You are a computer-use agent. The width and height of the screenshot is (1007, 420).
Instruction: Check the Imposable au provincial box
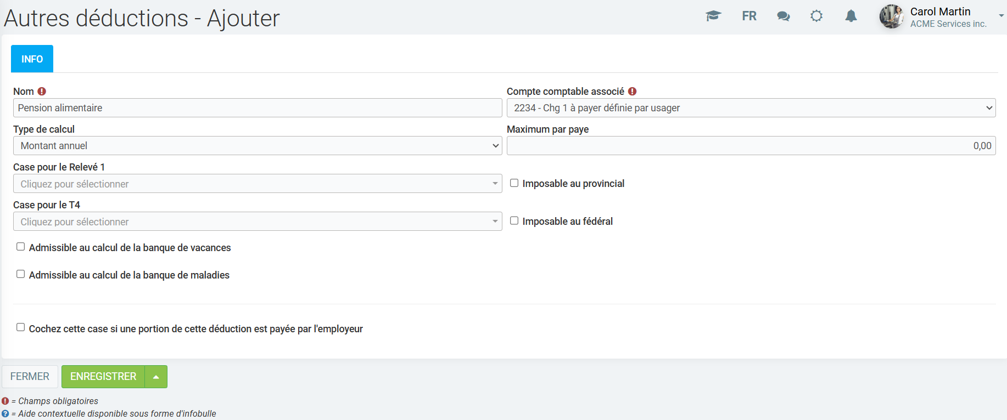coord(514,183)
